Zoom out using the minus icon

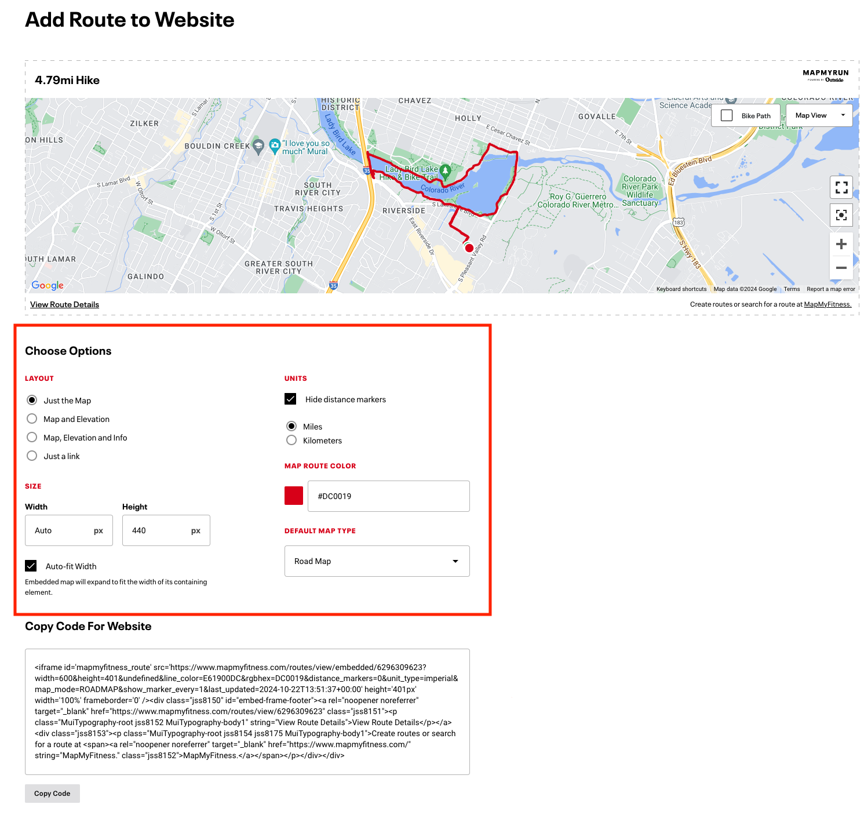pyautogui.click(x=841, y=267)
